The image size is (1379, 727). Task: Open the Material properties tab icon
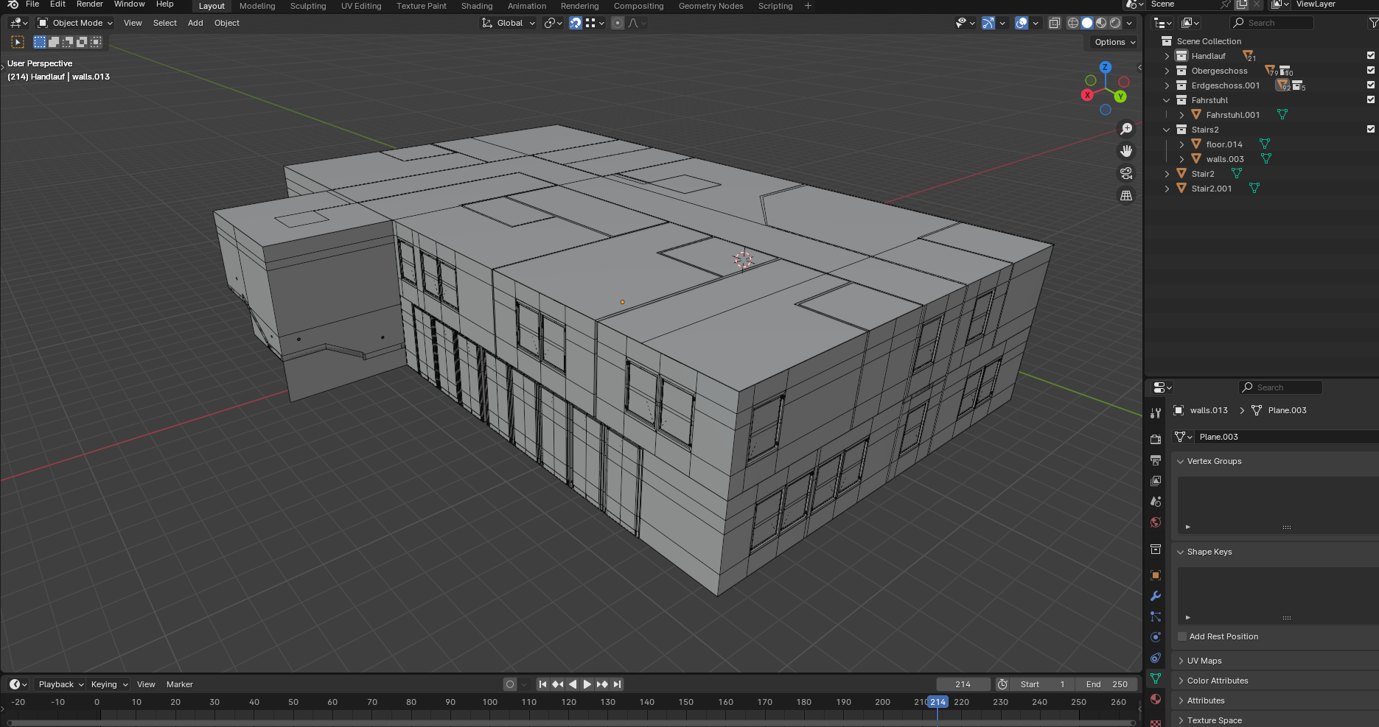1156,699
